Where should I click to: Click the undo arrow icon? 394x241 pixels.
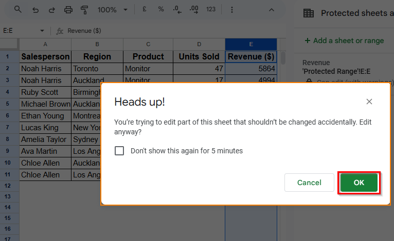[35, 10]
